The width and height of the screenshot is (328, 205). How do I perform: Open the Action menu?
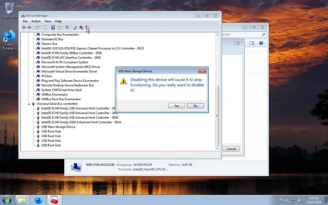pos(36,21)
